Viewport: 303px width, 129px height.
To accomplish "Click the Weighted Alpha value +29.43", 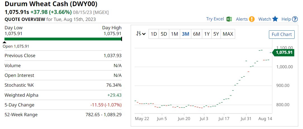I will click(115, 95).
